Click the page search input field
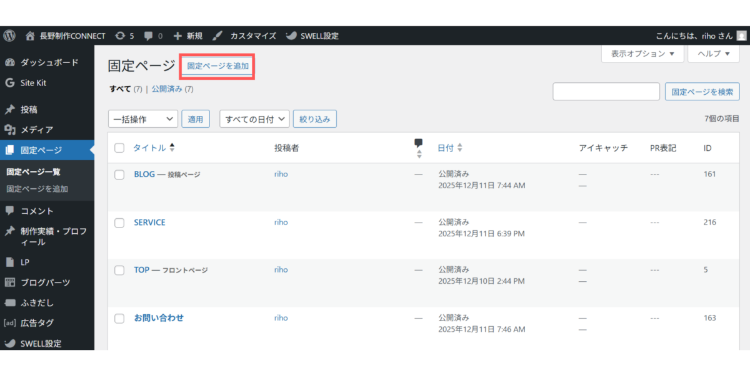This screenshot has height=376, width=750. pos(606,92)
